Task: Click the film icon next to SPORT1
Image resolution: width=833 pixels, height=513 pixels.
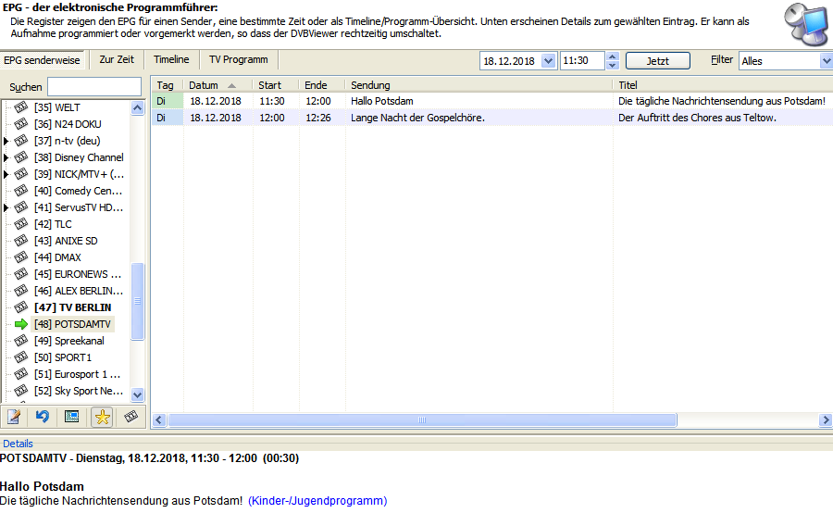Action: point(21,357)
